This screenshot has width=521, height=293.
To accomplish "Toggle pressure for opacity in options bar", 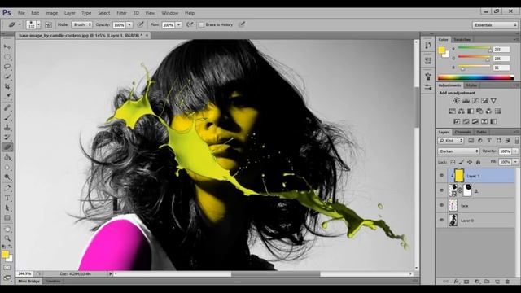I will (141, 24).
